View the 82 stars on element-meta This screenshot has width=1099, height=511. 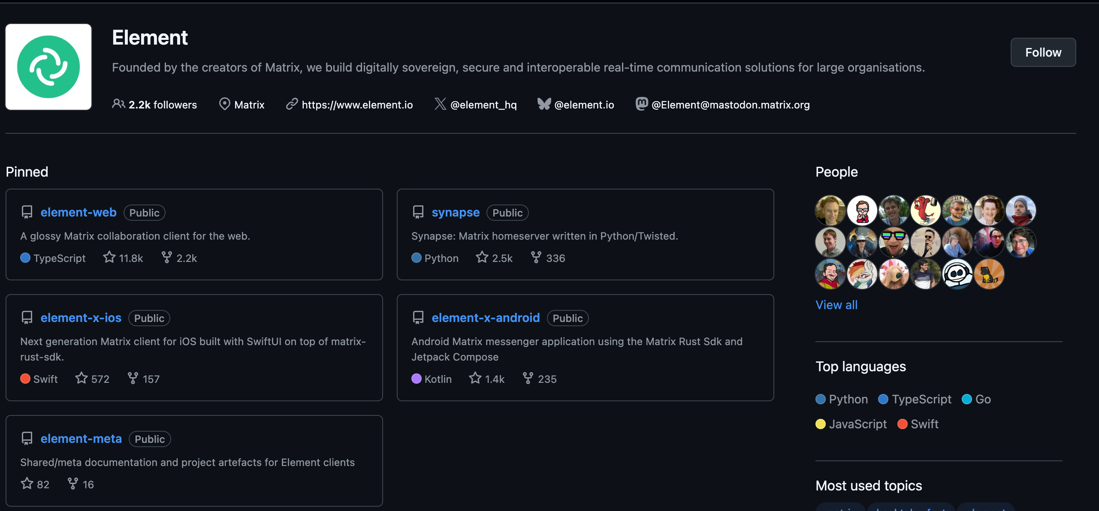pyautogui.click(x=35, y=484)
